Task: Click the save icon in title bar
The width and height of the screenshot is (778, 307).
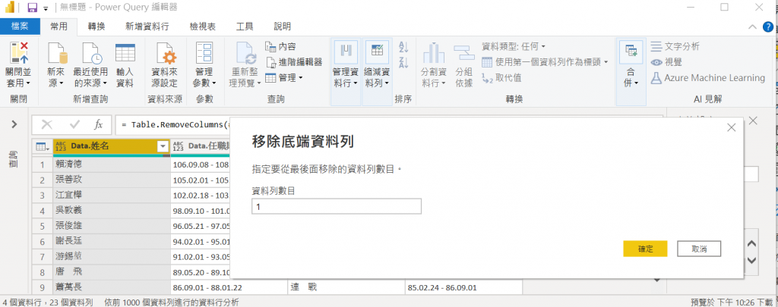Action: coord(32,8)
